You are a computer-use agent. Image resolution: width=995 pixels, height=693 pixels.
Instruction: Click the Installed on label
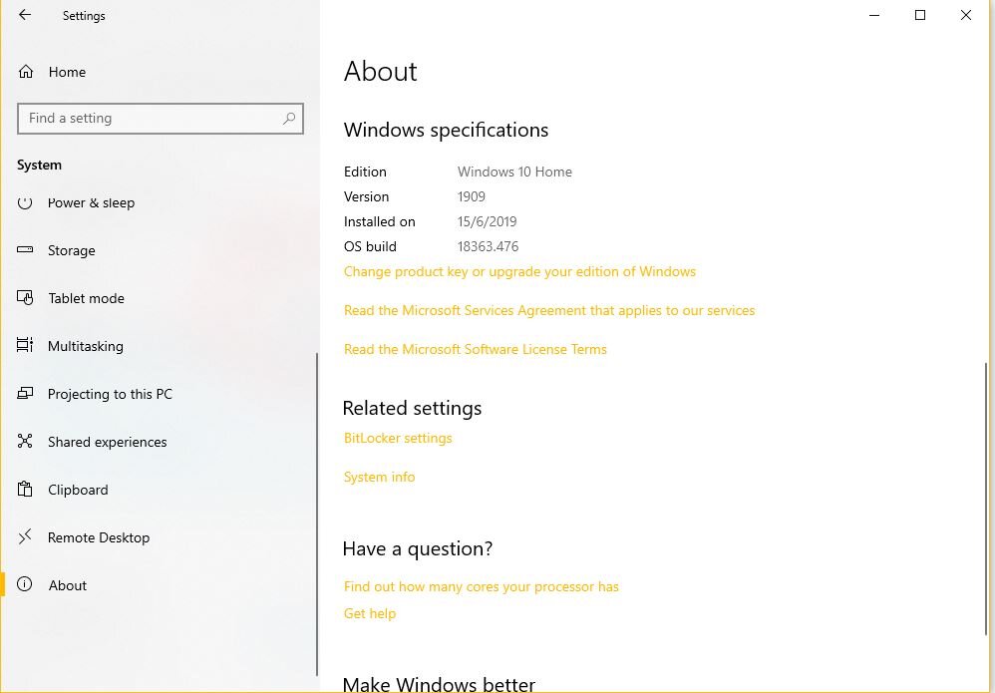(380, 221)
